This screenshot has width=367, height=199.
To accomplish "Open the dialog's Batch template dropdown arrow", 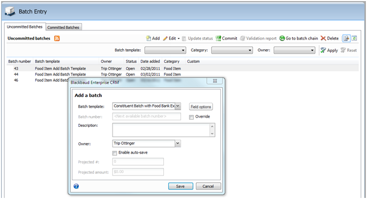I will [x=178, y=106].
